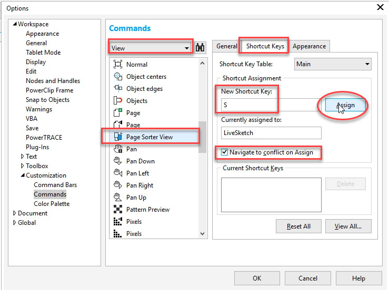Switch to the General tab
The height and width of the screenshot is (290, 389).
coord(226,46)
